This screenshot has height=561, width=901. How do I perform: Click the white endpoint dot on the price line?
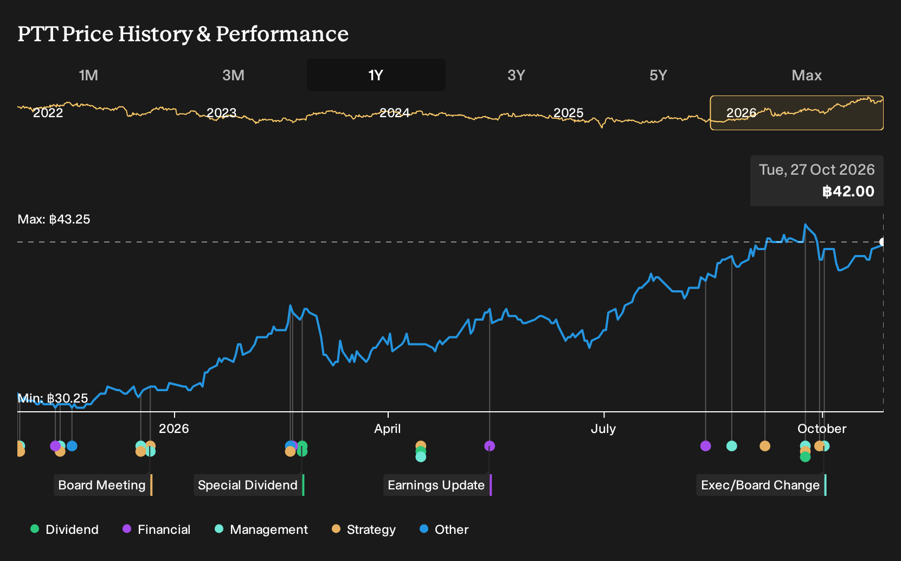(x=883, y=242)
